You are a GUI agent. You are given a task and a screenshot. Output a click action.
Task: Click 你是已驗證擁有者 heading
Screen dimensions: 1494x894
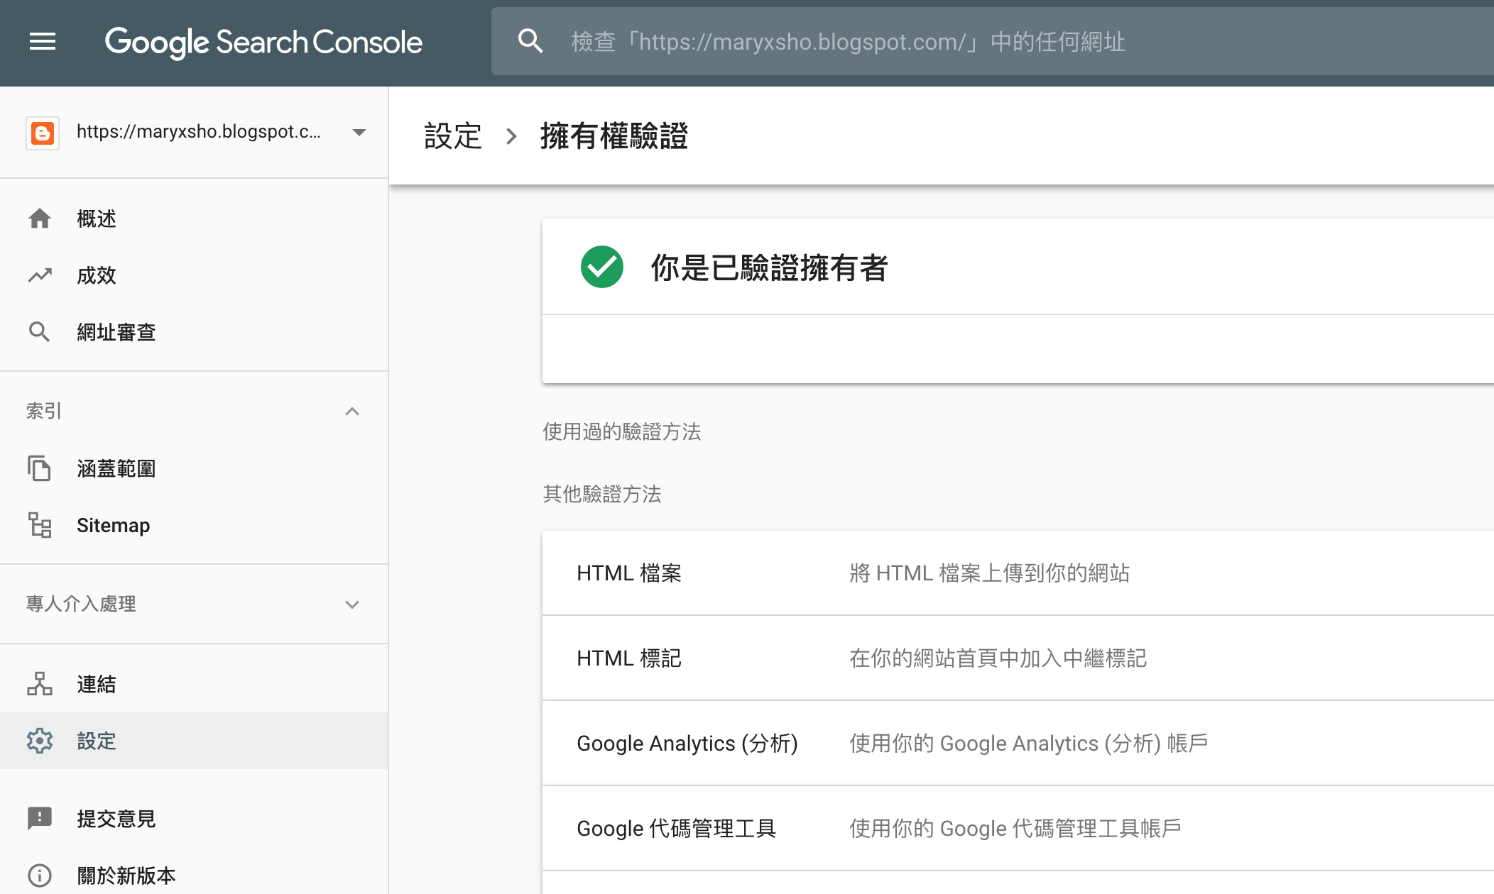tap(770, 267)
